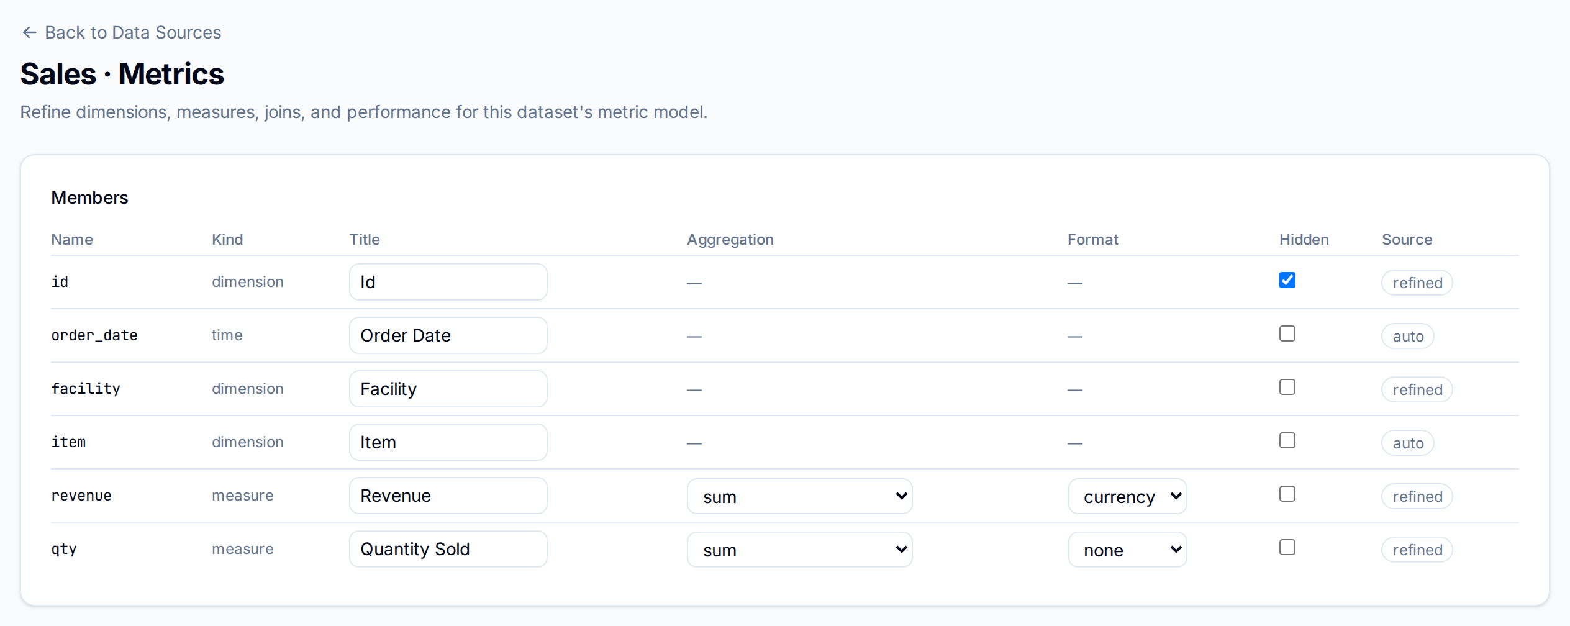The height and width of the screenshot is (626, 1570).
Task: Click the Format column header
Action: [1092, 240]
